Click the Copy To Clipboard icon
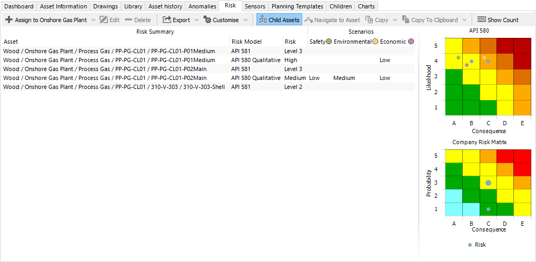 coord(405,20)
